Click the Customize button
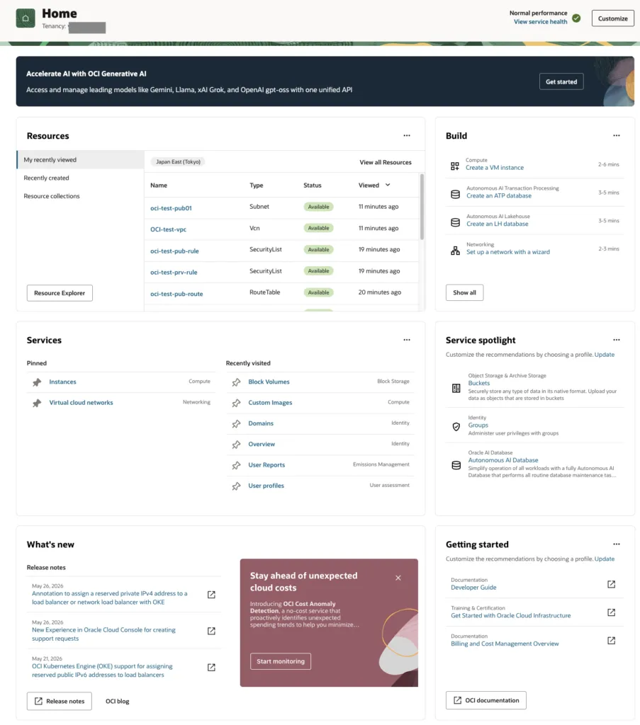 612,18
